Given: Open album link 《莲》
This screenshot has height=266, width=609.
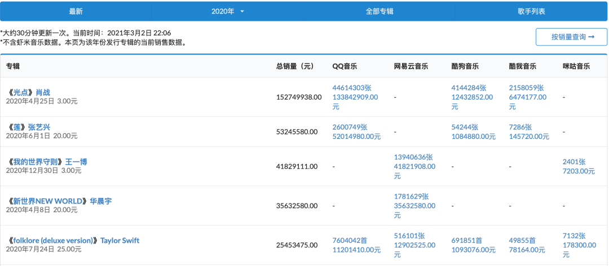Looking at the screenshot, I should point(17,128).
